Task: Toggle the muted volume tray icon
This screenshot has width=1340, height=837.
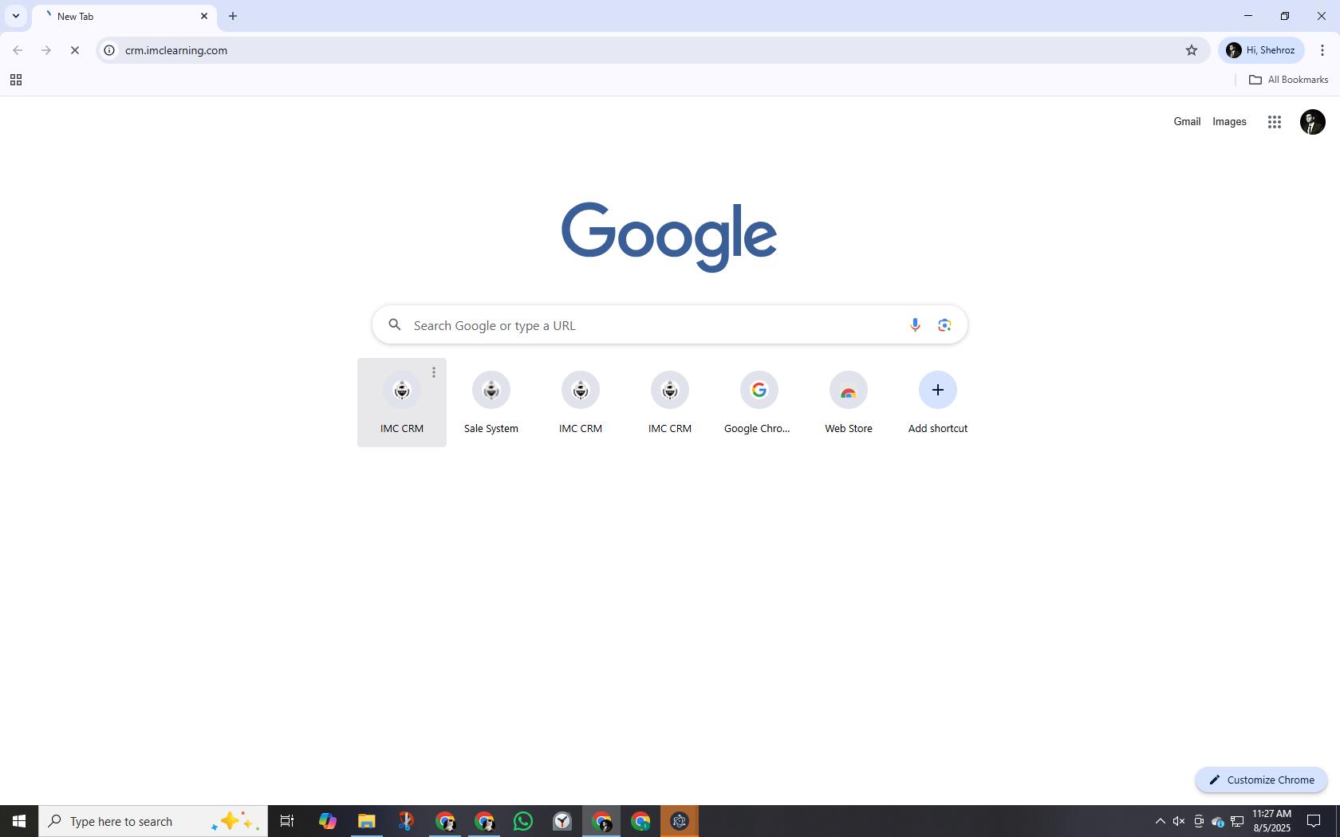Action: [1179, 821]
